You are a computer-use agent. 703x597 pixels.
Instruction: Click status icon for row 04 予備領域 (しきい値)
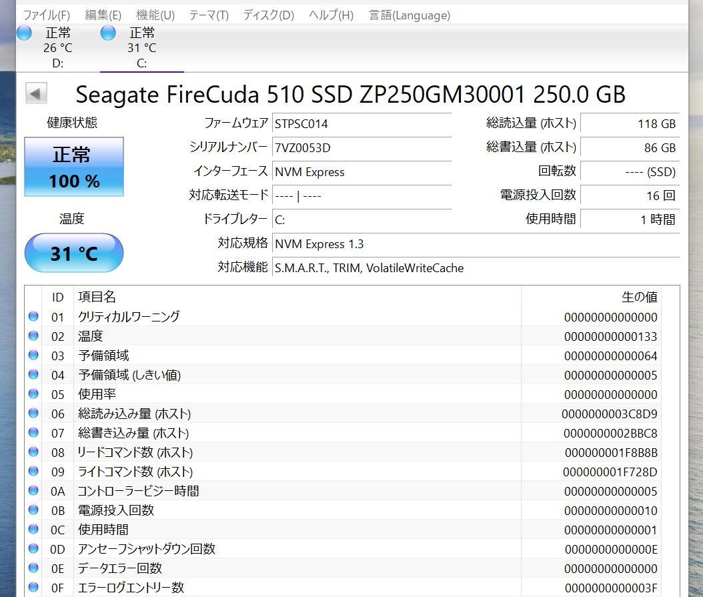click(33, 374)
